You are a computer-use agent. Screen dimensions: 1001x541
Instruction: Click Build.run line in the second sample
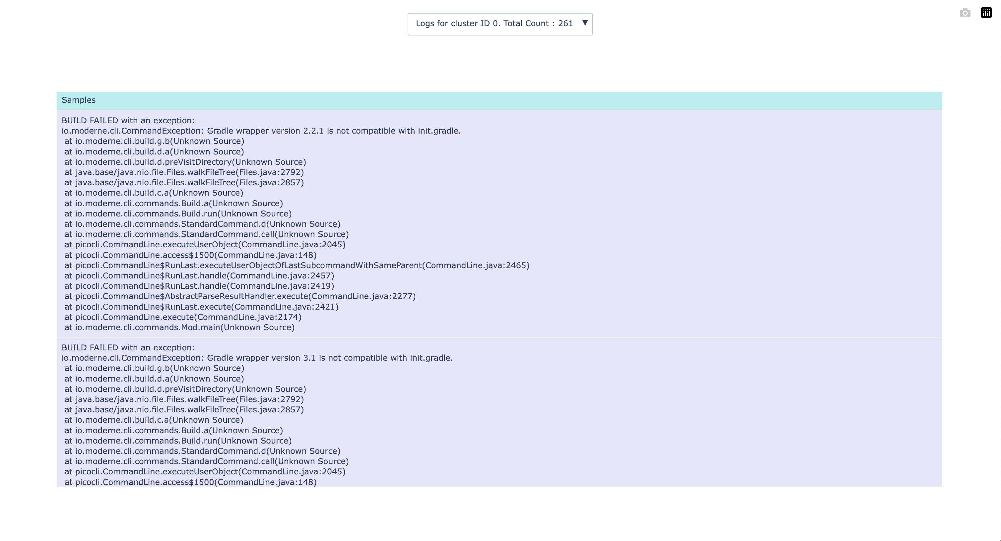[x=177, y=441]
